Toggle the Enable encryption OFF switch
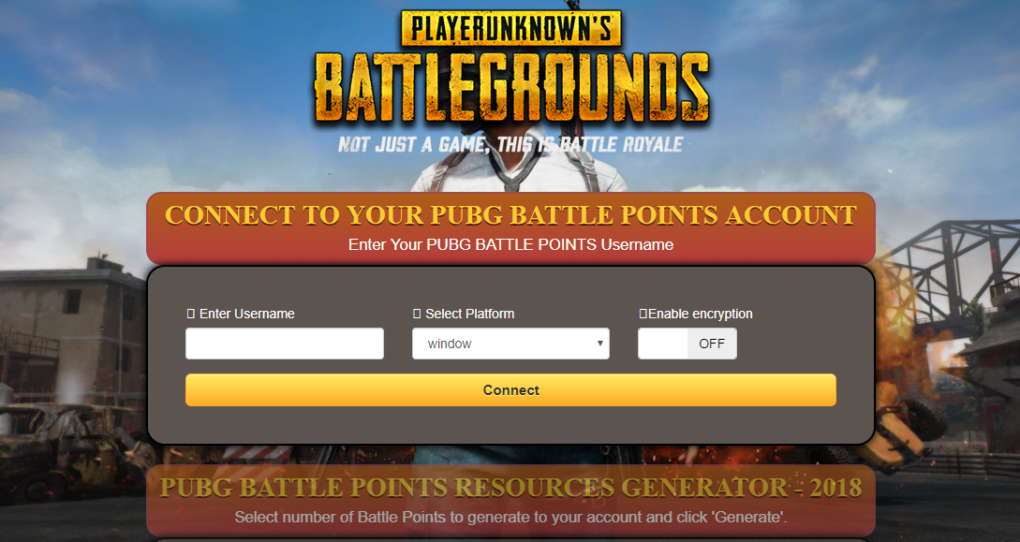 pyautogui.click(x=687, y=344)
